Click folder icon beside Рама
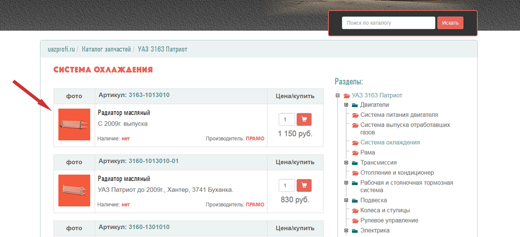The height and width of the screenshot is (237, 520). [355, 153]
